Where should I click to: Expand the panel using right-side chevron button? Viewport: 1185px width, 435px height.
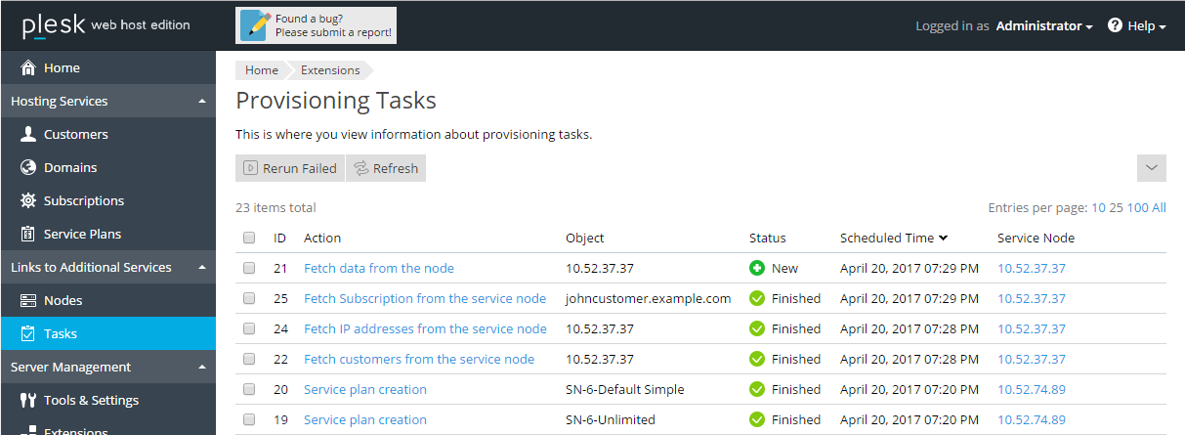point(1151,168)
